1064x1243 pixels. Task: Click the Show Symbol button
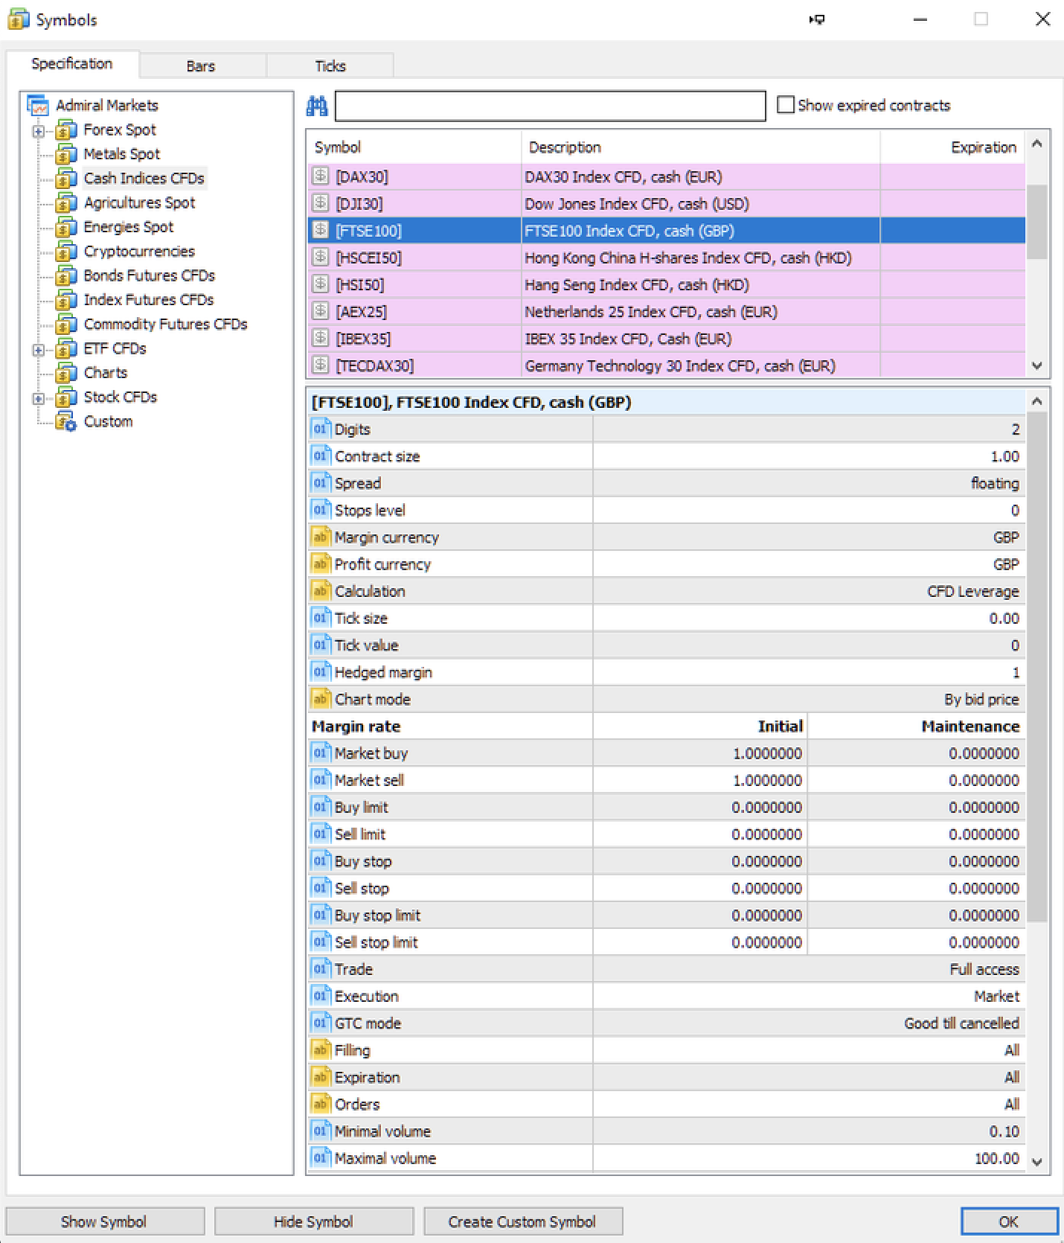click(x=104, y=1221)
